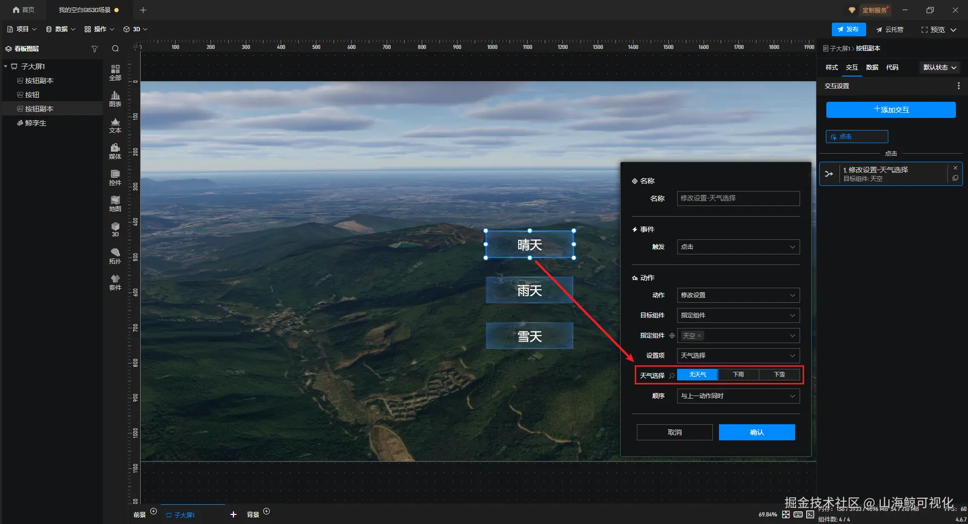The width and height of the screenshot is (968, 524).
Task: Open the 地图 map components category
Action: (115, 203)
